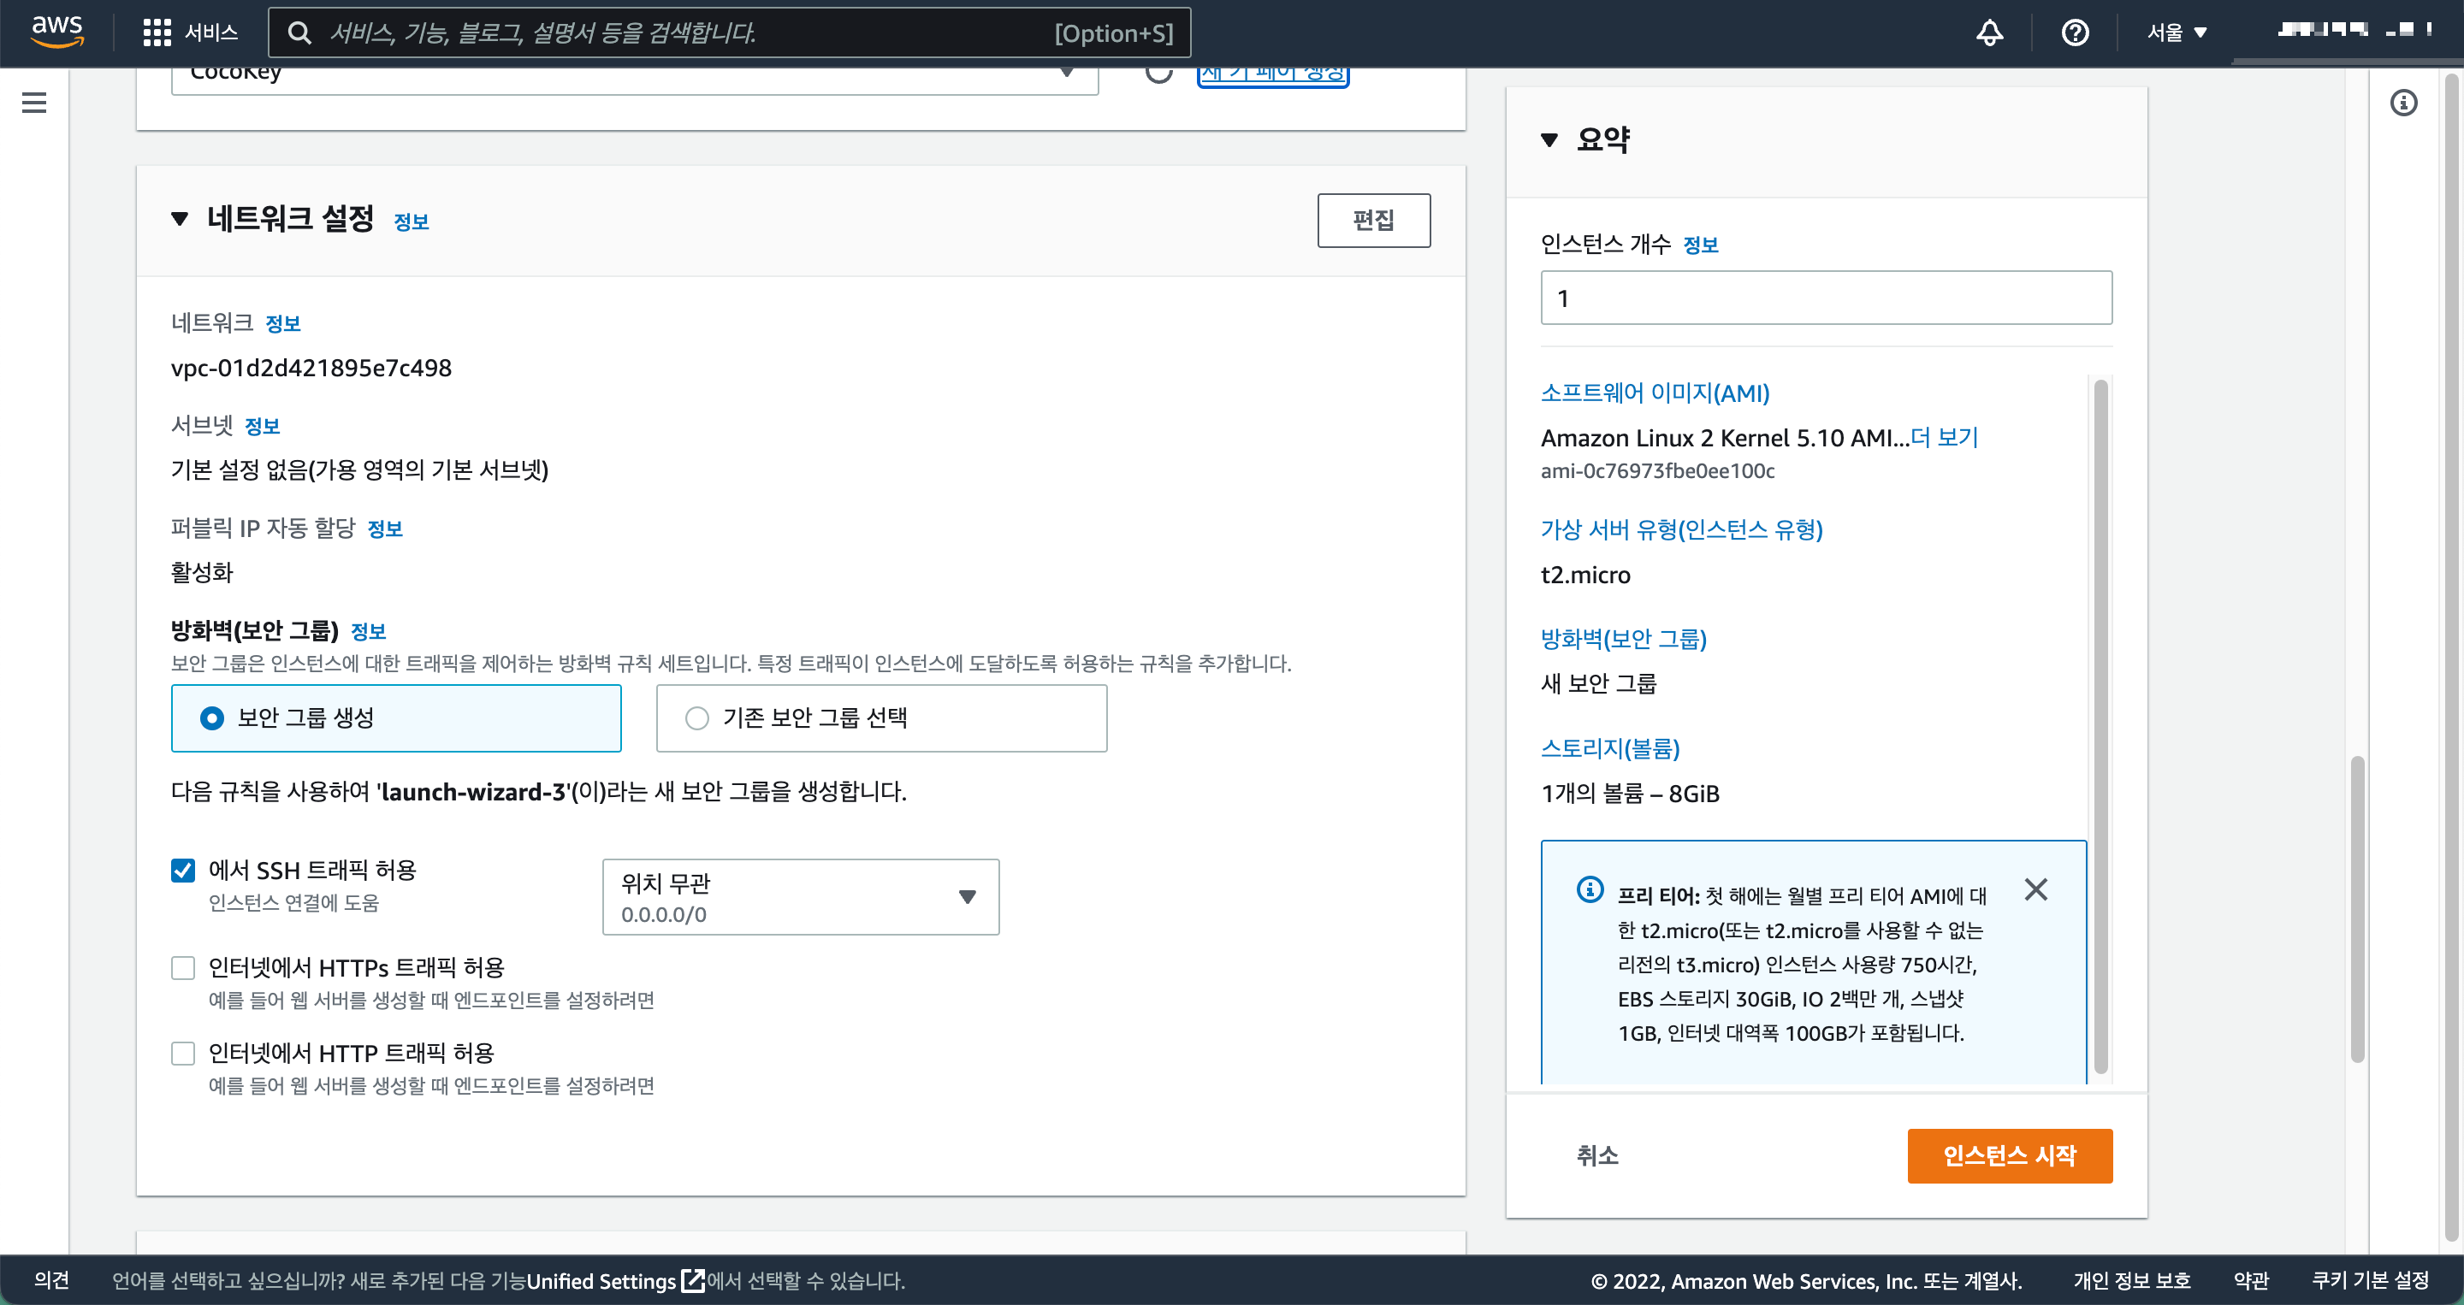Click the AWS logo home icon

pyautogui.click(x=57, y=32)
